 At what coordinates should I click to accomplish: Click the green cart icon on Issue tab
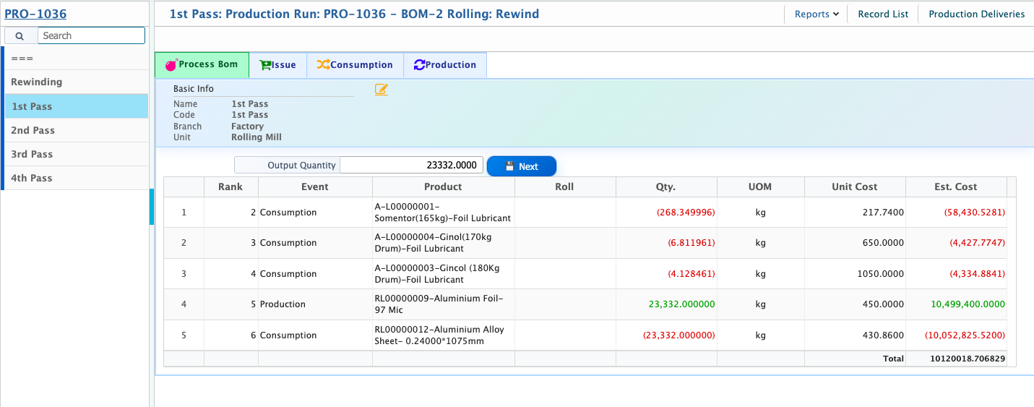pyautogui.click(x=265, y=65)
